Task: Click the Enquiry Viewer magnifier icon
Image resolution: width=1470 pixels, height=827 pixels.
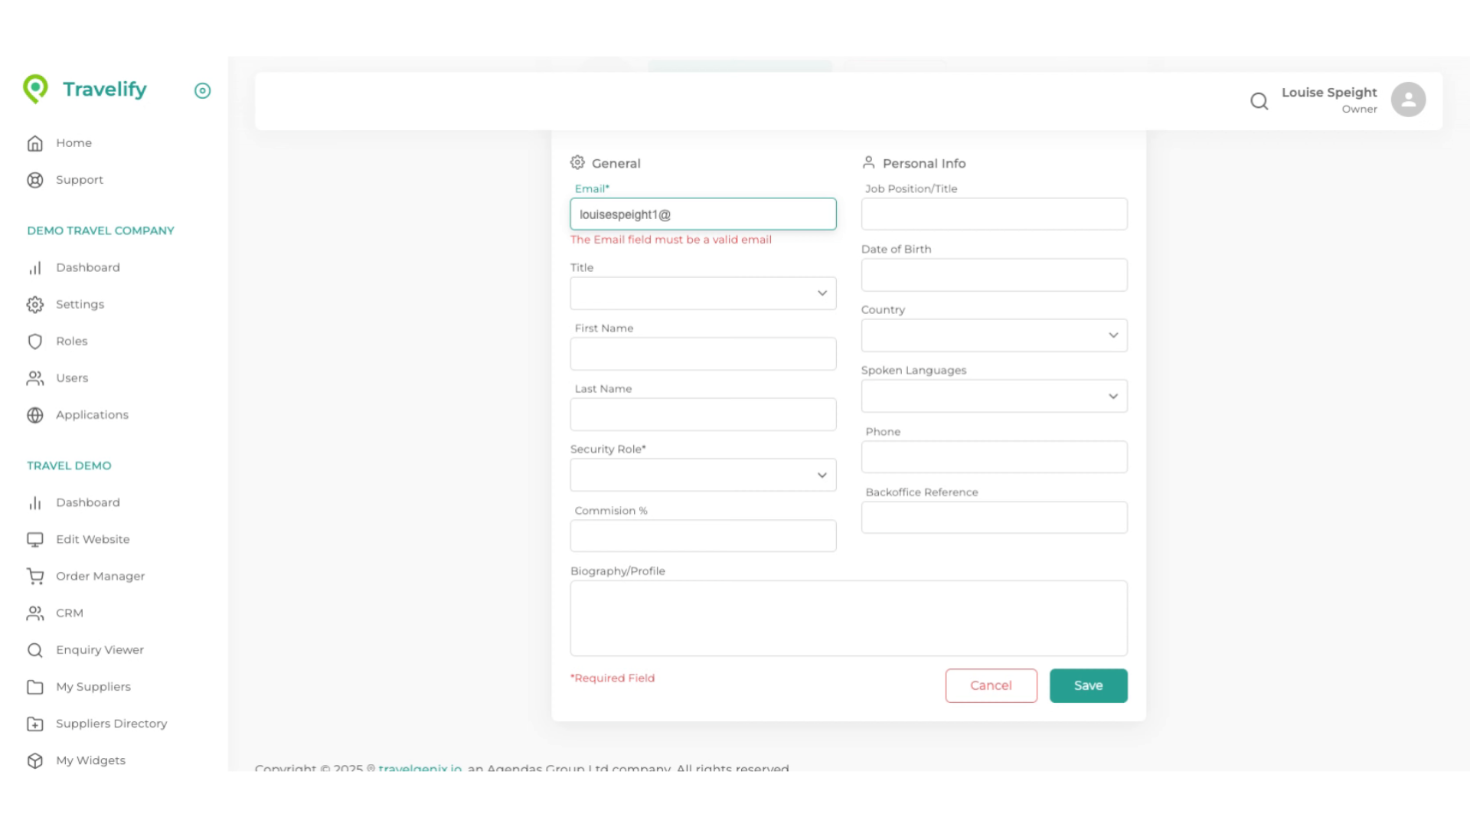Action: tap(35, 649)
